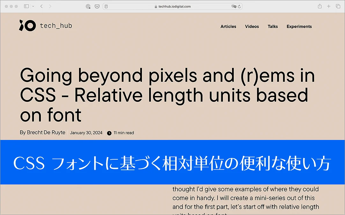Click the tech_hub site name
345x215 pixels.
(x=56, y=26)
